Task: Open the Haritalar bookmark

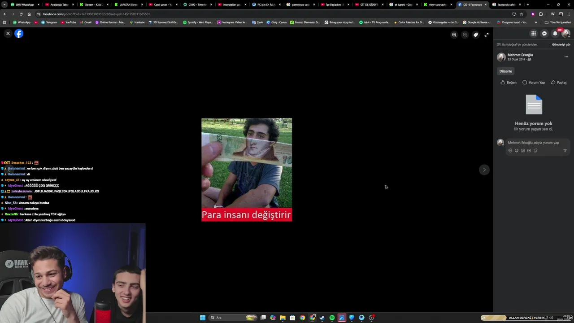Action: pos(137,22)
